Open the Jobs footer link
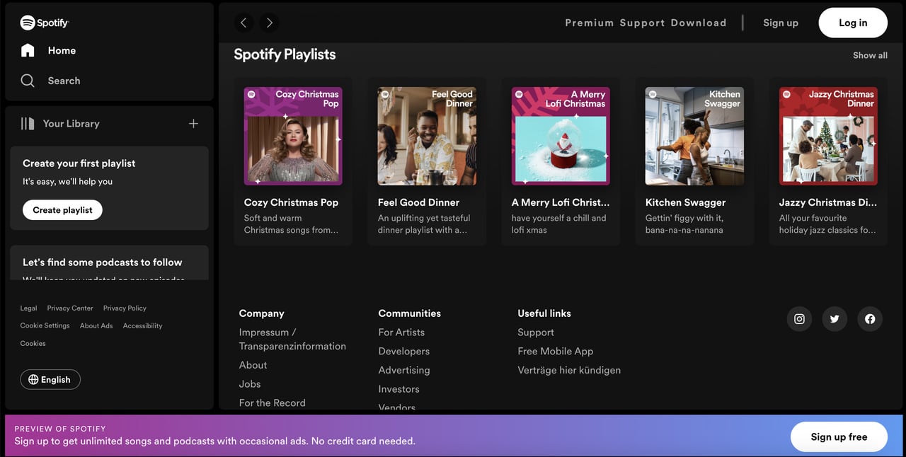The width and height of the screenshot is (906, 457). 250,384
